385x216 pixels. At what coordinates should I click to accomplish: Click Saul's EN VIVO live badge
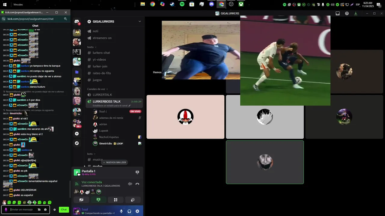(135, 111)
